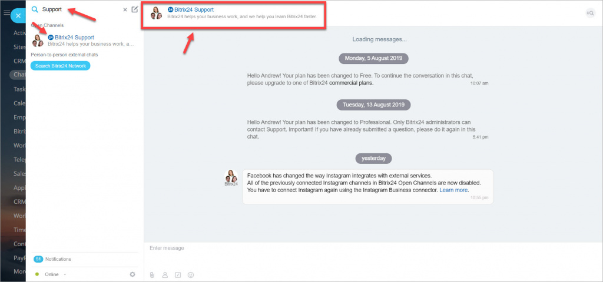603x282 pixels.
Task: Open message history search icon at top right
Action: [x=590, y=13]
